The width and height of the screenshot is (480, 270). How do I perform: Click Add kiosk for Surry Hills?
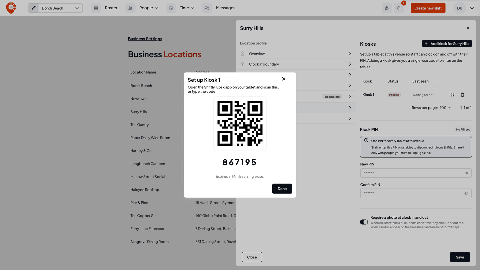coord(447,43)
